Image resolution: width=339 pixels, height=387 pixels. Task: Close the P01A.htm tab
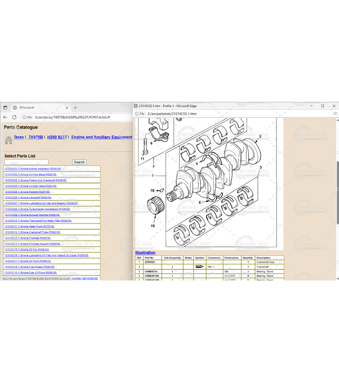[x=67, y=107]
